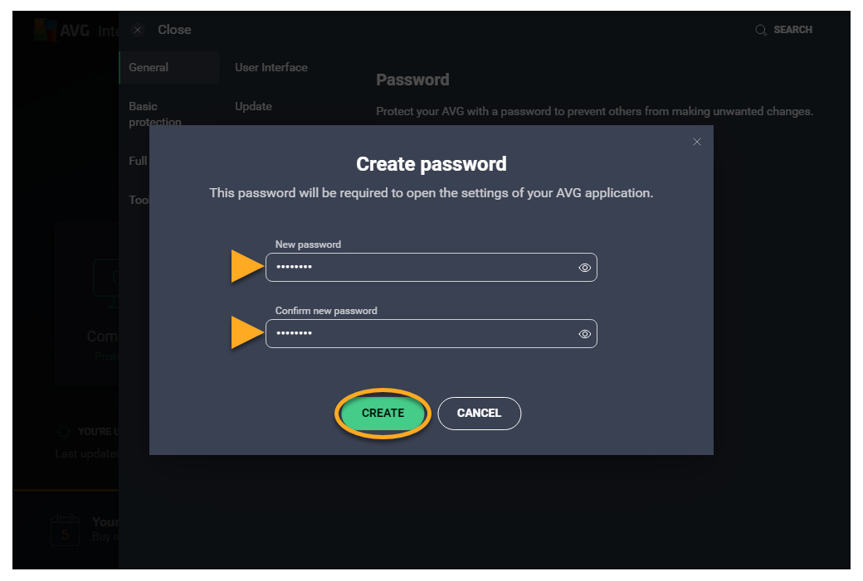863x581 pixels.
Task: Open the General settings tab
Action: (149, 67)
